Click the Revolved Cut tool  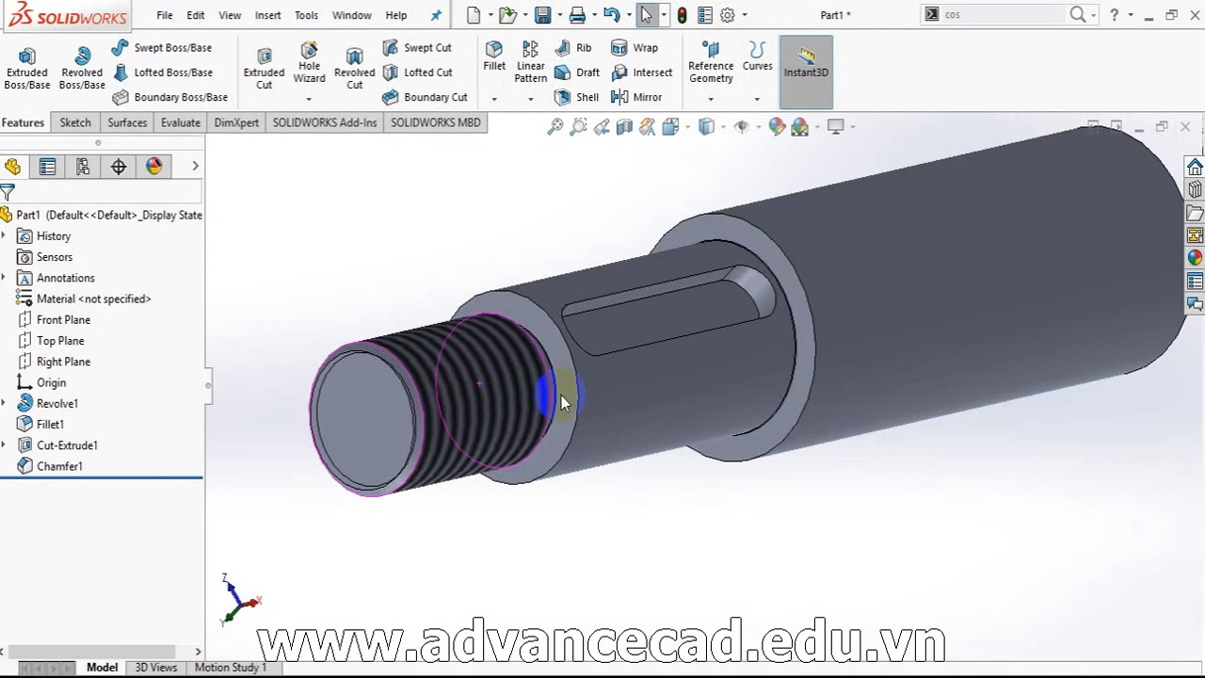pos(354,69)
